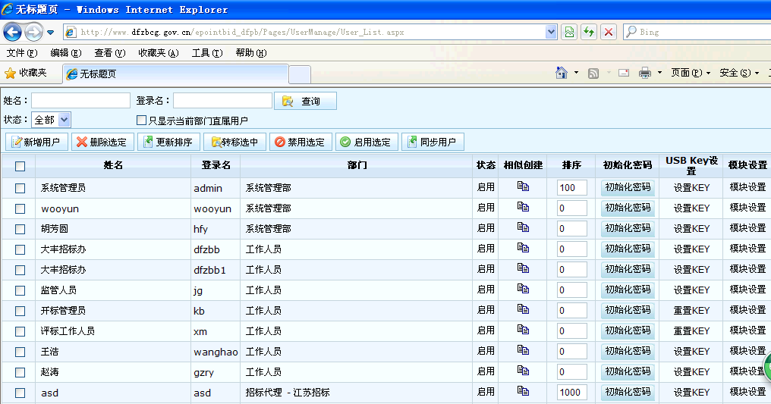This screenshot has height=404, width=771.
Task: Print the page with the printer icon
Action: coord(644,73)
